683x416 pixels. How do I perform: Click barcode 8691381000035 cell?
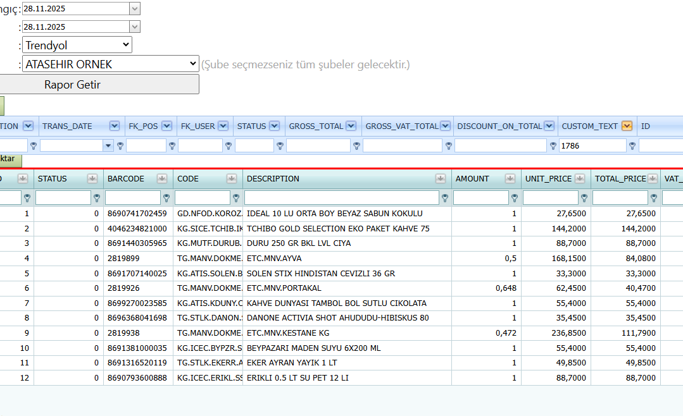point(137,348)
